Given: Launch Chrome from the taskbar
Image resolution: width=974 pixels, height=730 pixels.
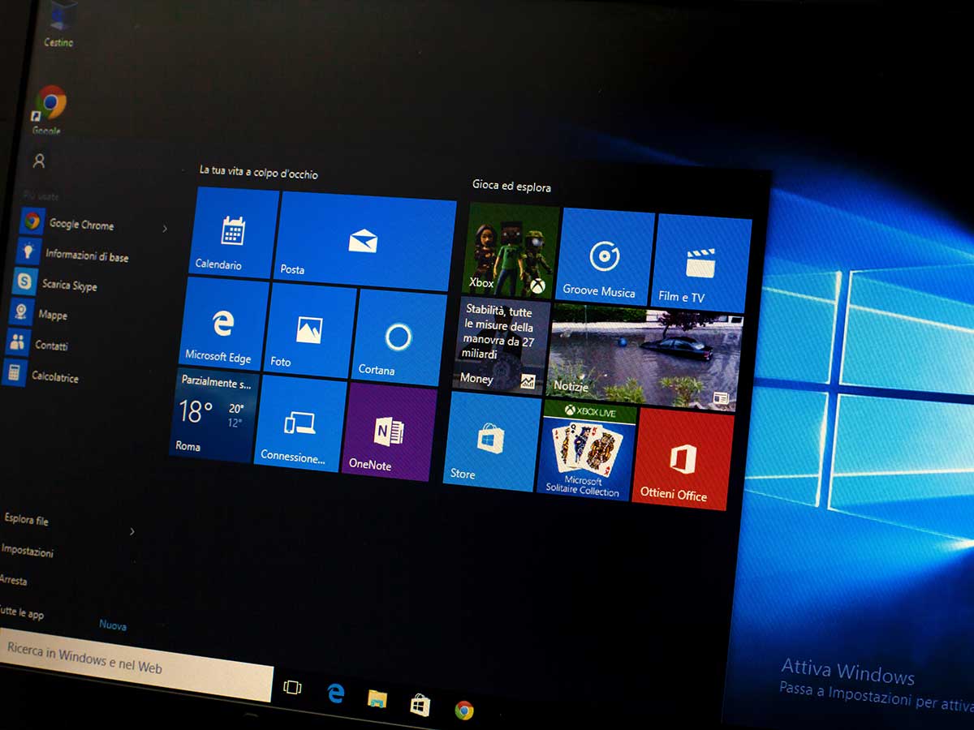Looking at the screenshot, I should point(464,711).
